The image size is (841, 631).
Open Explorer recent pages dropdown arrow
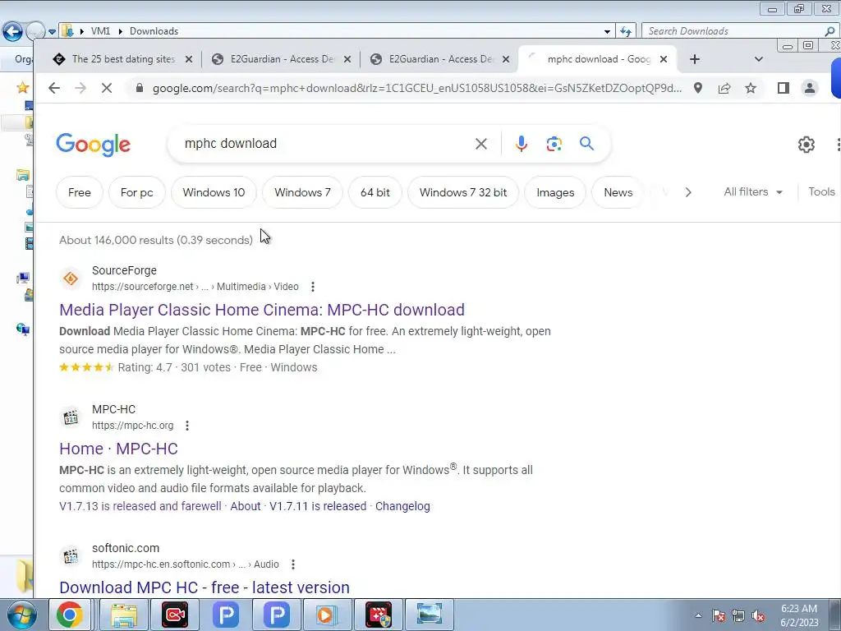(52, 32)
